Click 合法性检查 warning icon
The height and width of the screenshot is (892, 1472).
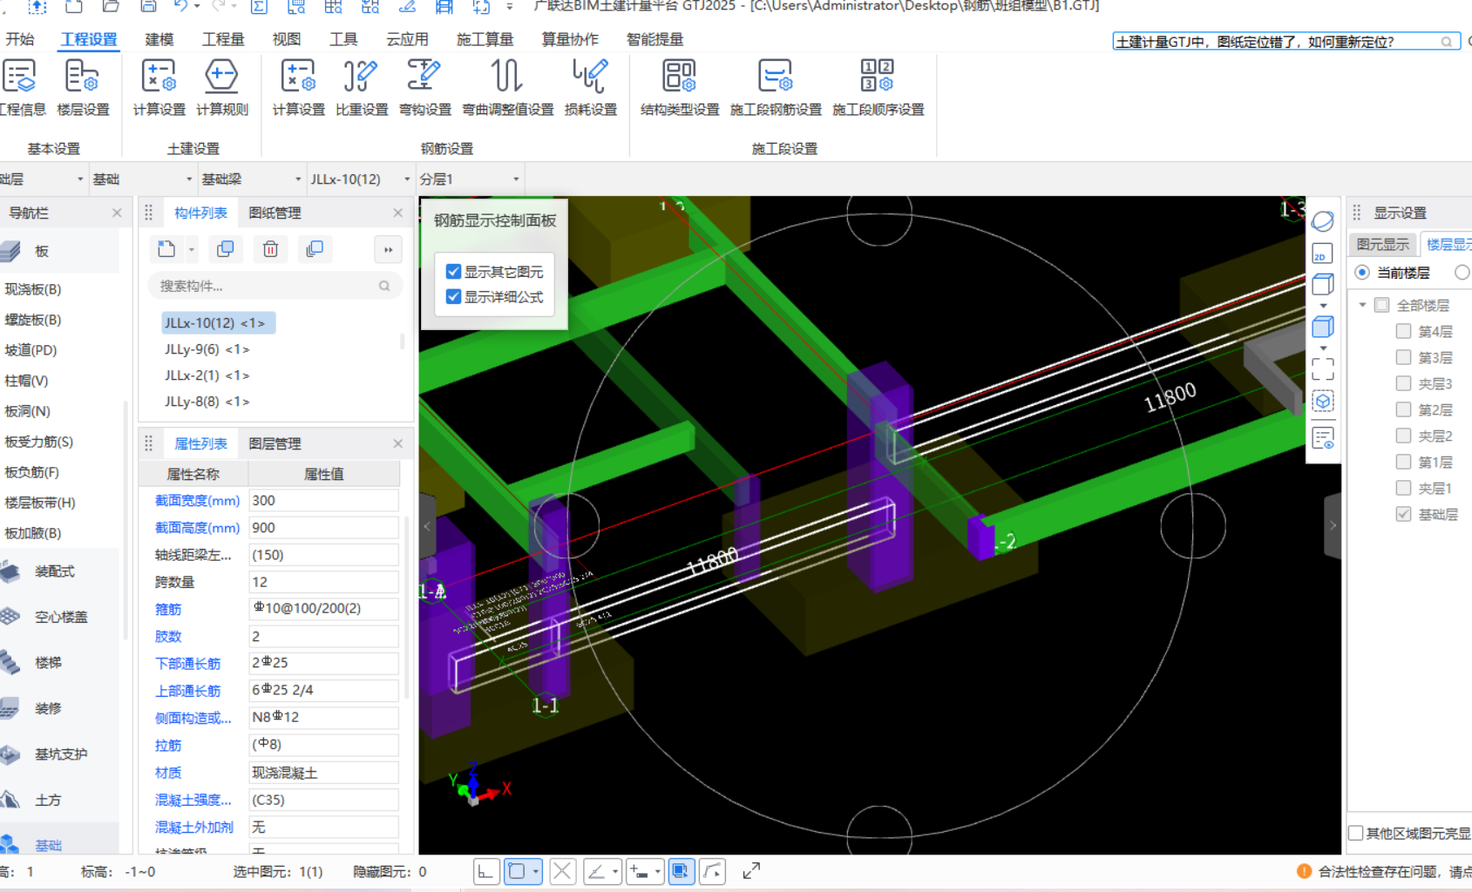(x=1304, y=871)
